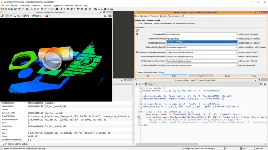Click back arrow in Program Window

tap(136, 84)
